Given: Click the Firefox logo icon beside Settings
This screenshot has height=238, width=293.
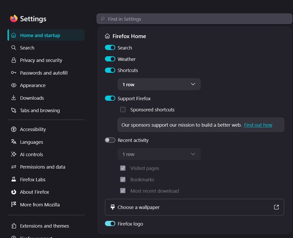Looking at the screenshot, I should (x=14, y=19).
